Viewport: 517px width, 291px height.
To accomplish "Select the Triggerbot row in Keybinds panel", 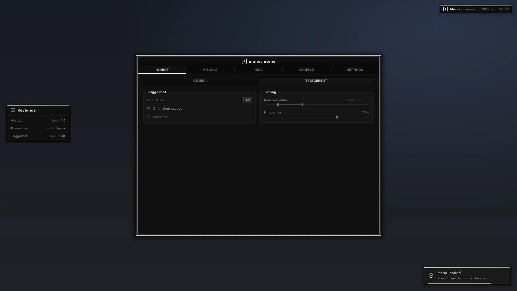I will tap(38, 136).
